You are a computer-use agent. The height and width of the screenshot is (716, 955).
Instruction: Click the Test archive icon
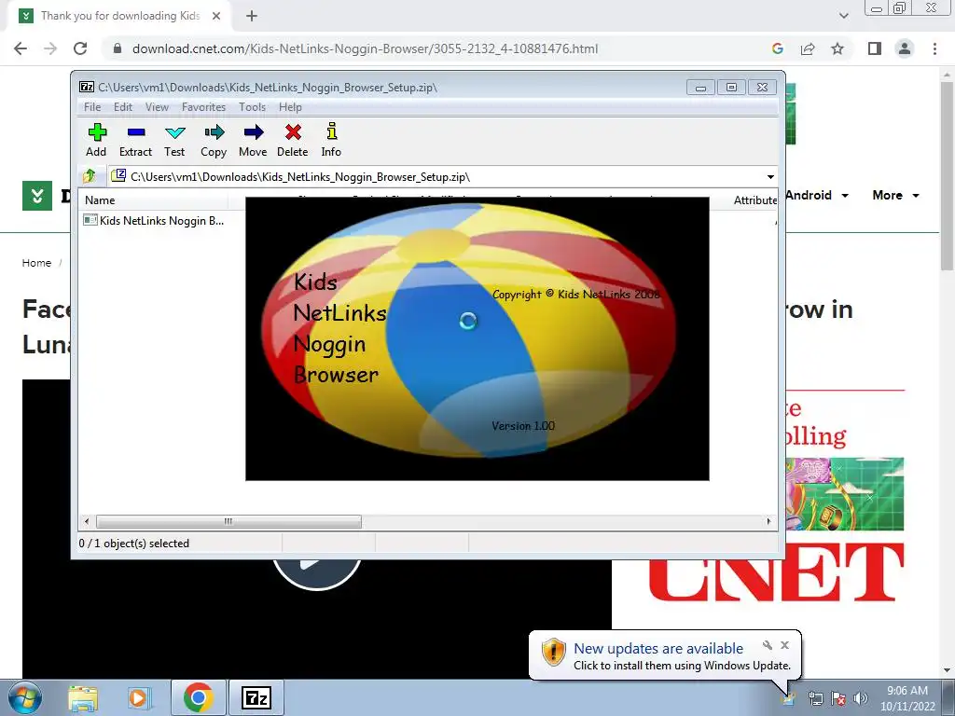[174, 140]
